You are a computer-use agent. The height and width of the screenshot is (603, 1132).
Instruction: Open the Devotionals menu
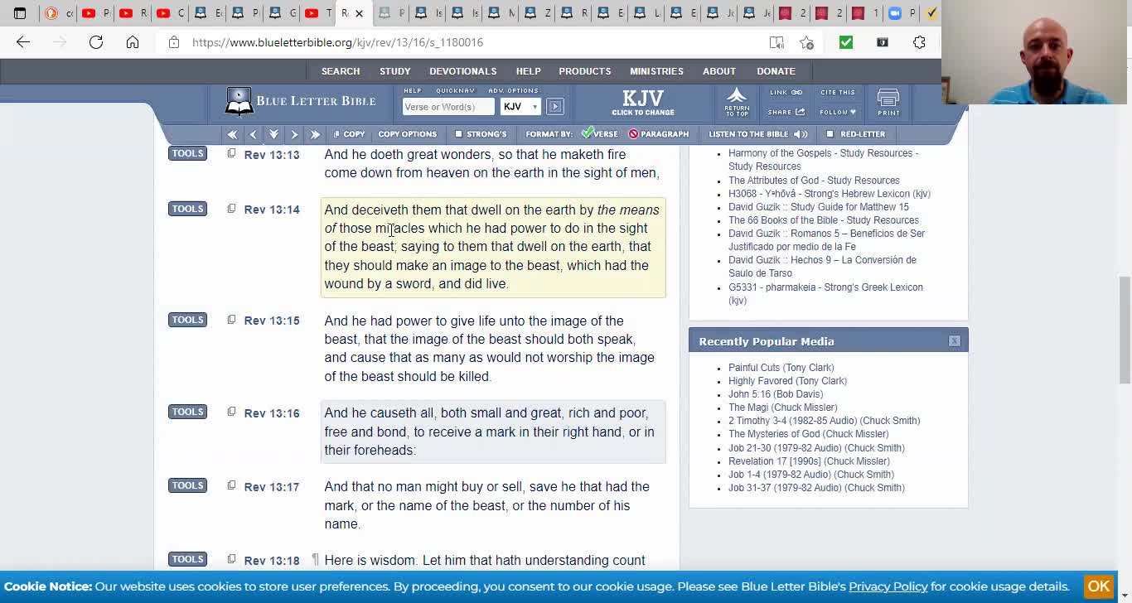463,71
